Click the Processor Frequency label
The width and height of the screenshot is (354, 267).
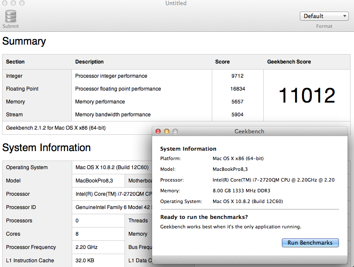coord(31,247)
